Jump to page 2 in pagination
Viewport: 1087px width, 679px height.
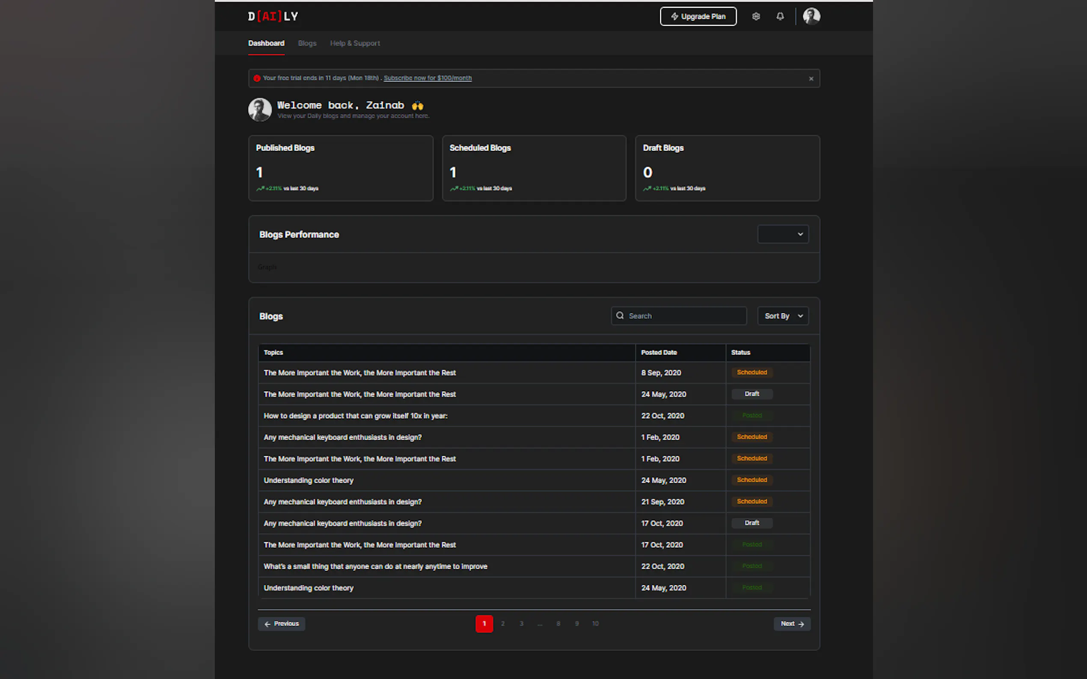pyautogui.click(x=502, y=623)
